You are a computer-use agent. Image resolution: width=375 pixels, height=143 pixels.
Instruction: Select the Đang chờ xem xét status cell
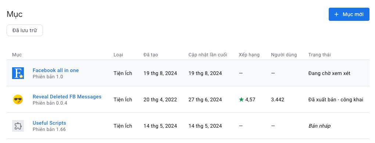point(329,73)
